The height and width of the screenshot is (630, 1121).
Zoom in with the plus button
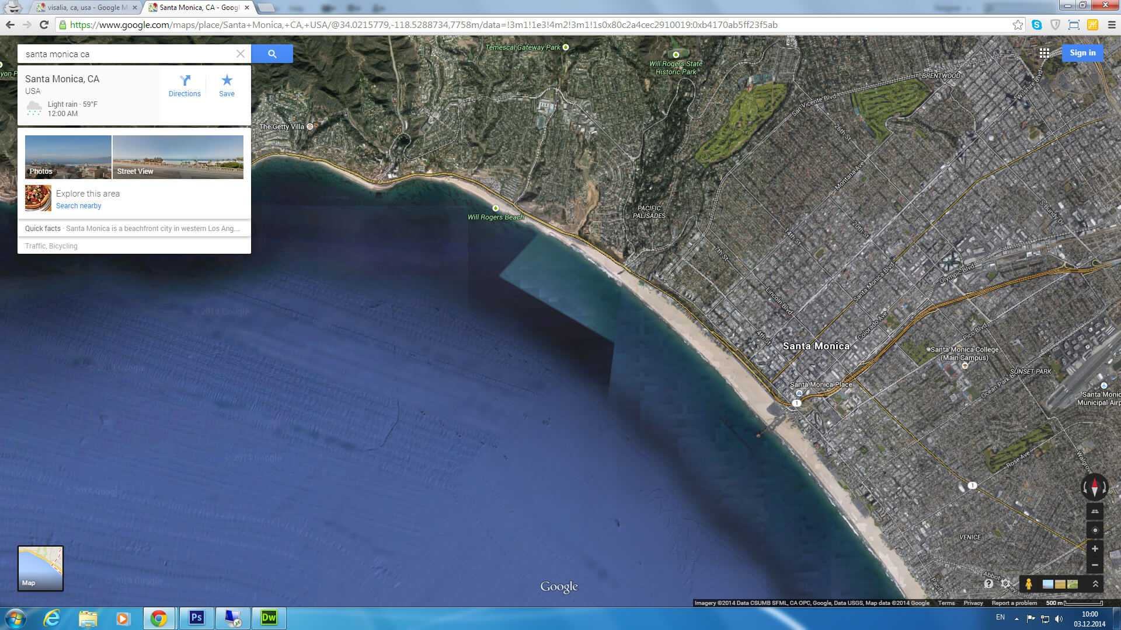tap(1095, 548)
